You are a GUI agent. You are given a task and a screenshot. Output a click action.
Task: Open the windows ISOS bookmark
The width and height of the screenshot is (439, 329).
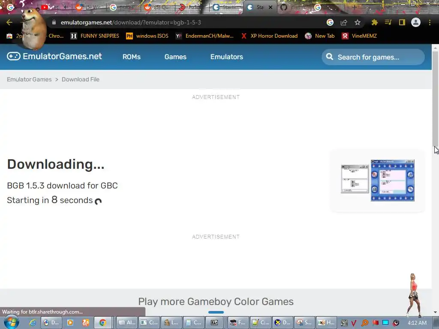[x=147, y=36]
